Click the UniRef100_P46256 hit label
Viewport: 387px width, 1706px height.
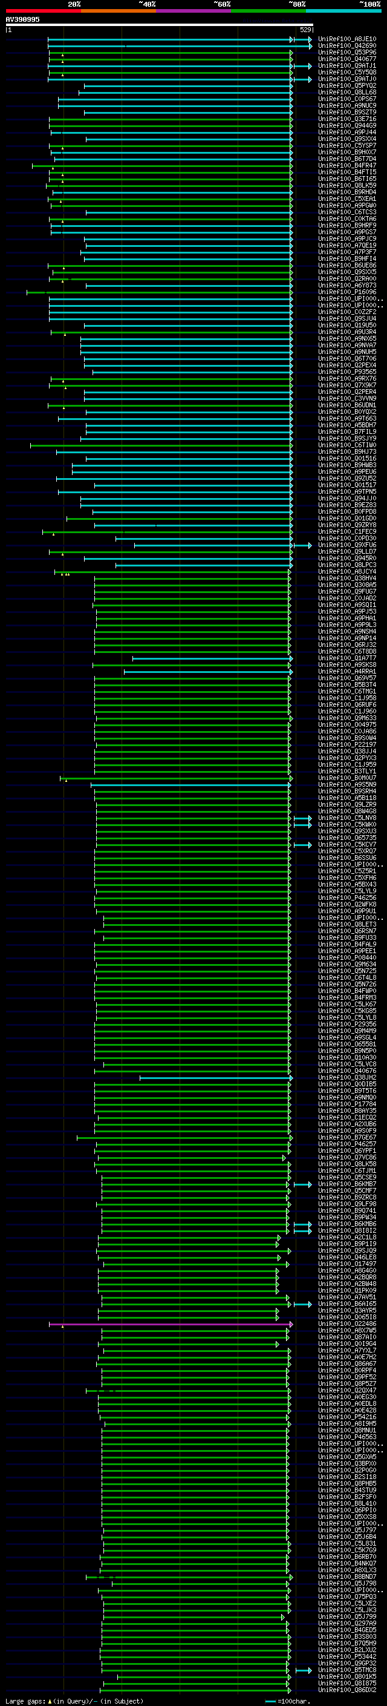(x=347, y=897)
